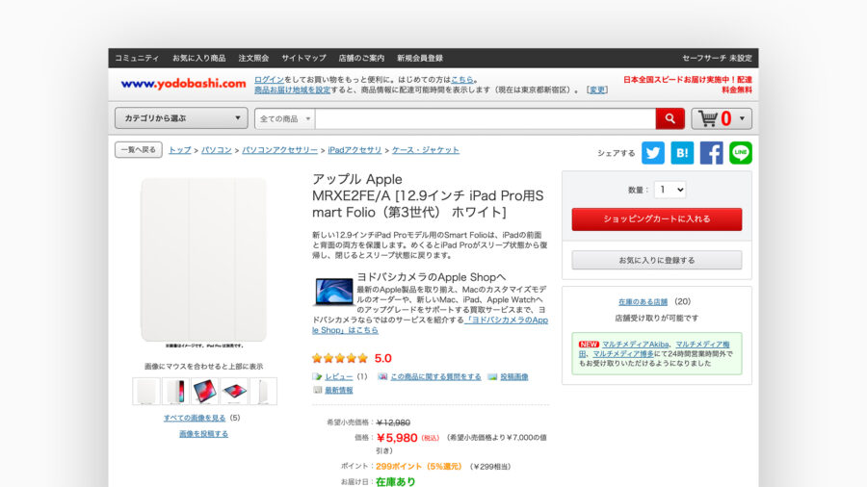Click the 変更 delivery region link
This screenshot has height=487, width=867.
coord(596,90)
